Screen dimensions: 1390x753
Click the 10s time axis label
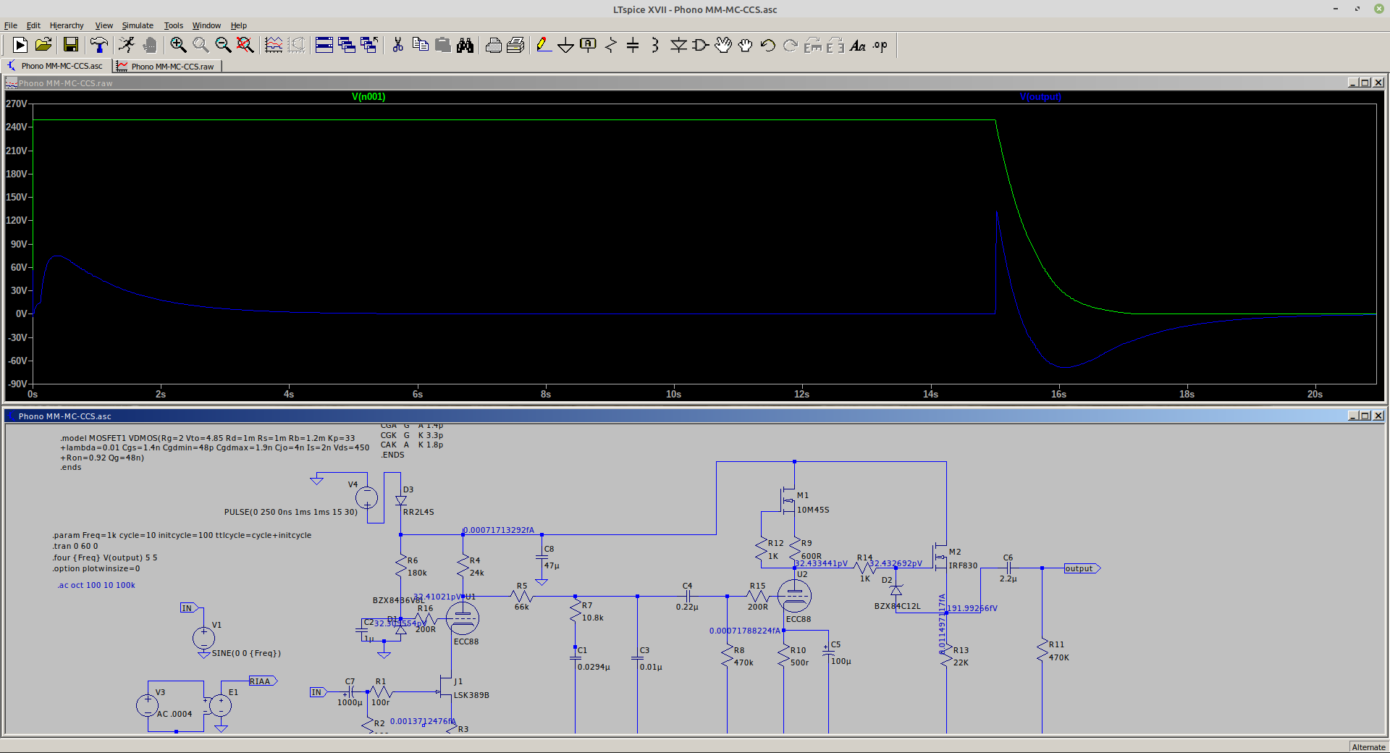point(673,394)
